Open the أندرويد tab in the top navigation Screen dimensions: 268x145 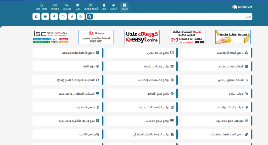pos(114,7)
